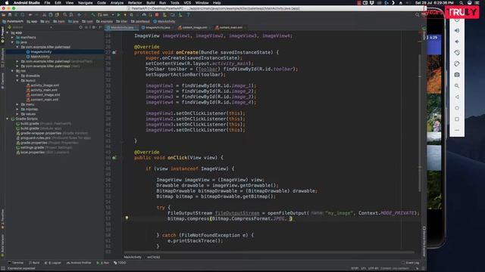Switch to content_main.xml editor tab
The width and height of the screenshot is (485, 272).
(230, 27)
